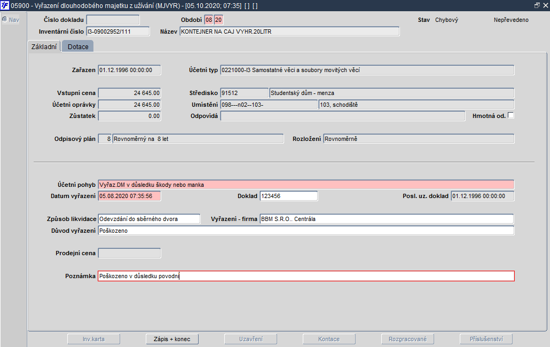This screenshot has width=550, height=347.
Task: Click the Účetní typ field
Action: pyautogui.click(x=367, y=70)
